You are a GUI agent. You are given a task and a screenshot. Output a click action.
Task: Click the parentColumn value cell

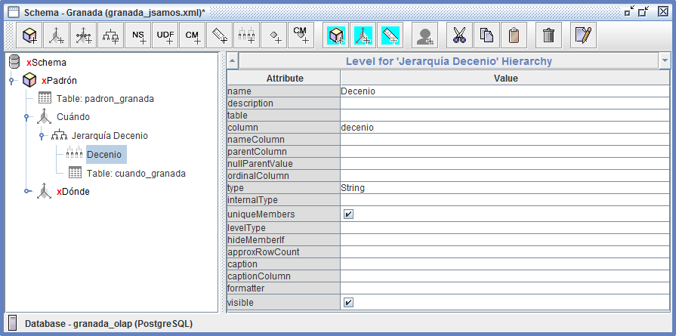point(505,152)
